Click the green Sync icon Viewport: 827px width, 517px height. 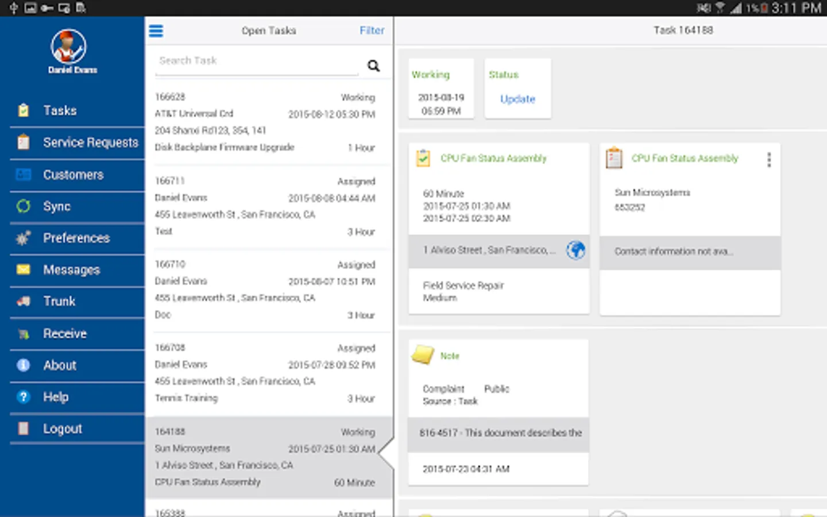[x=24, y=206]
